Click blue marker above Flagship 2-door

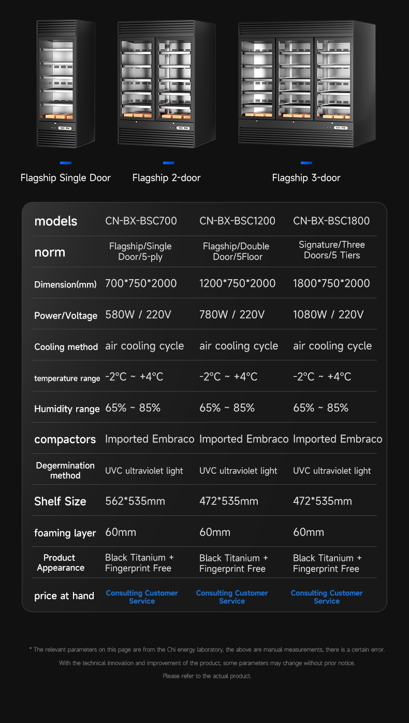pyautogui.click(x=168, y=163)
